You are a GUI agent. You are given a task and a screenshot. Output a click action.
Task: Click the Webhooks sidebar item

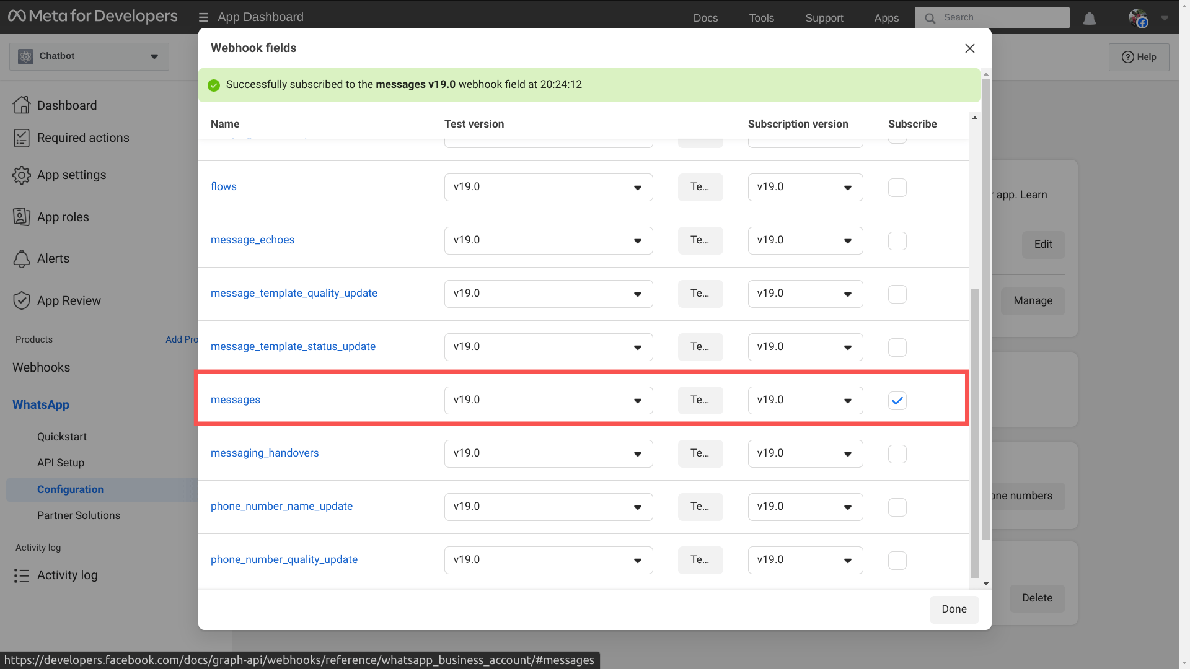[42, 368]
